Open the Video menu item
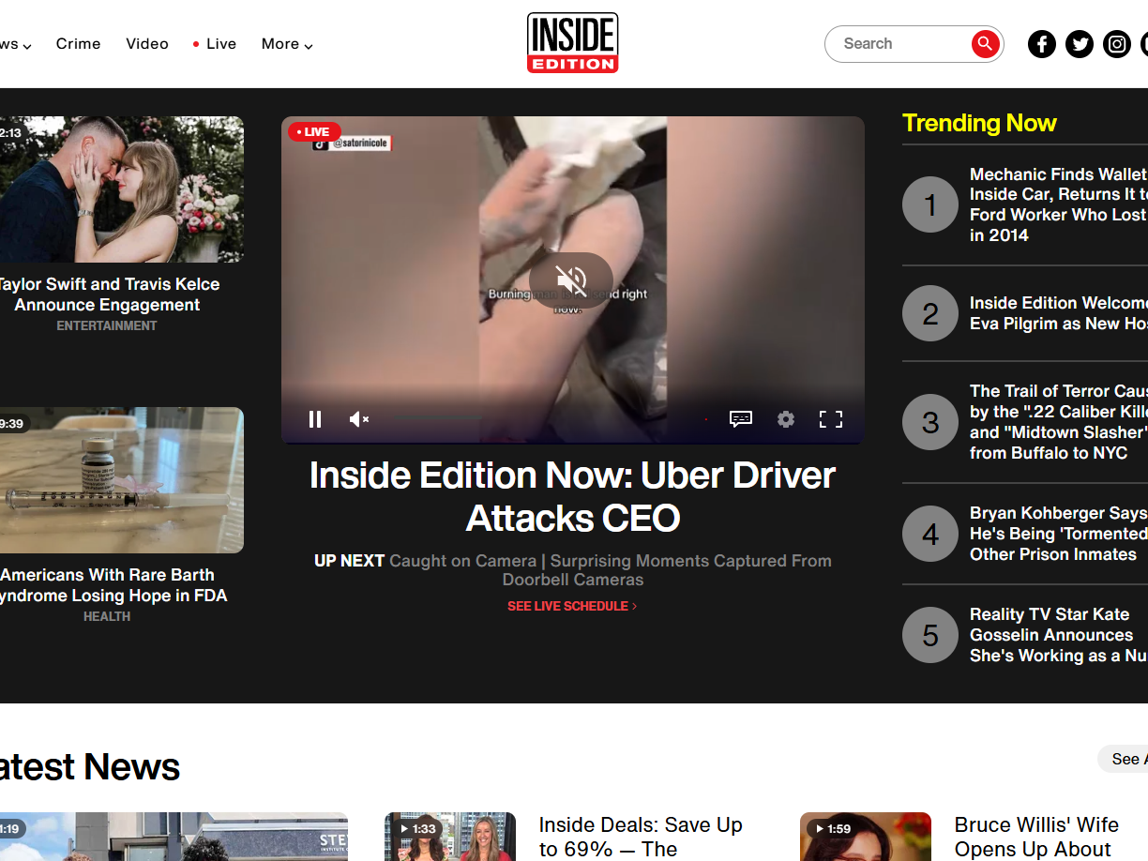 click(x=147, y=44)
